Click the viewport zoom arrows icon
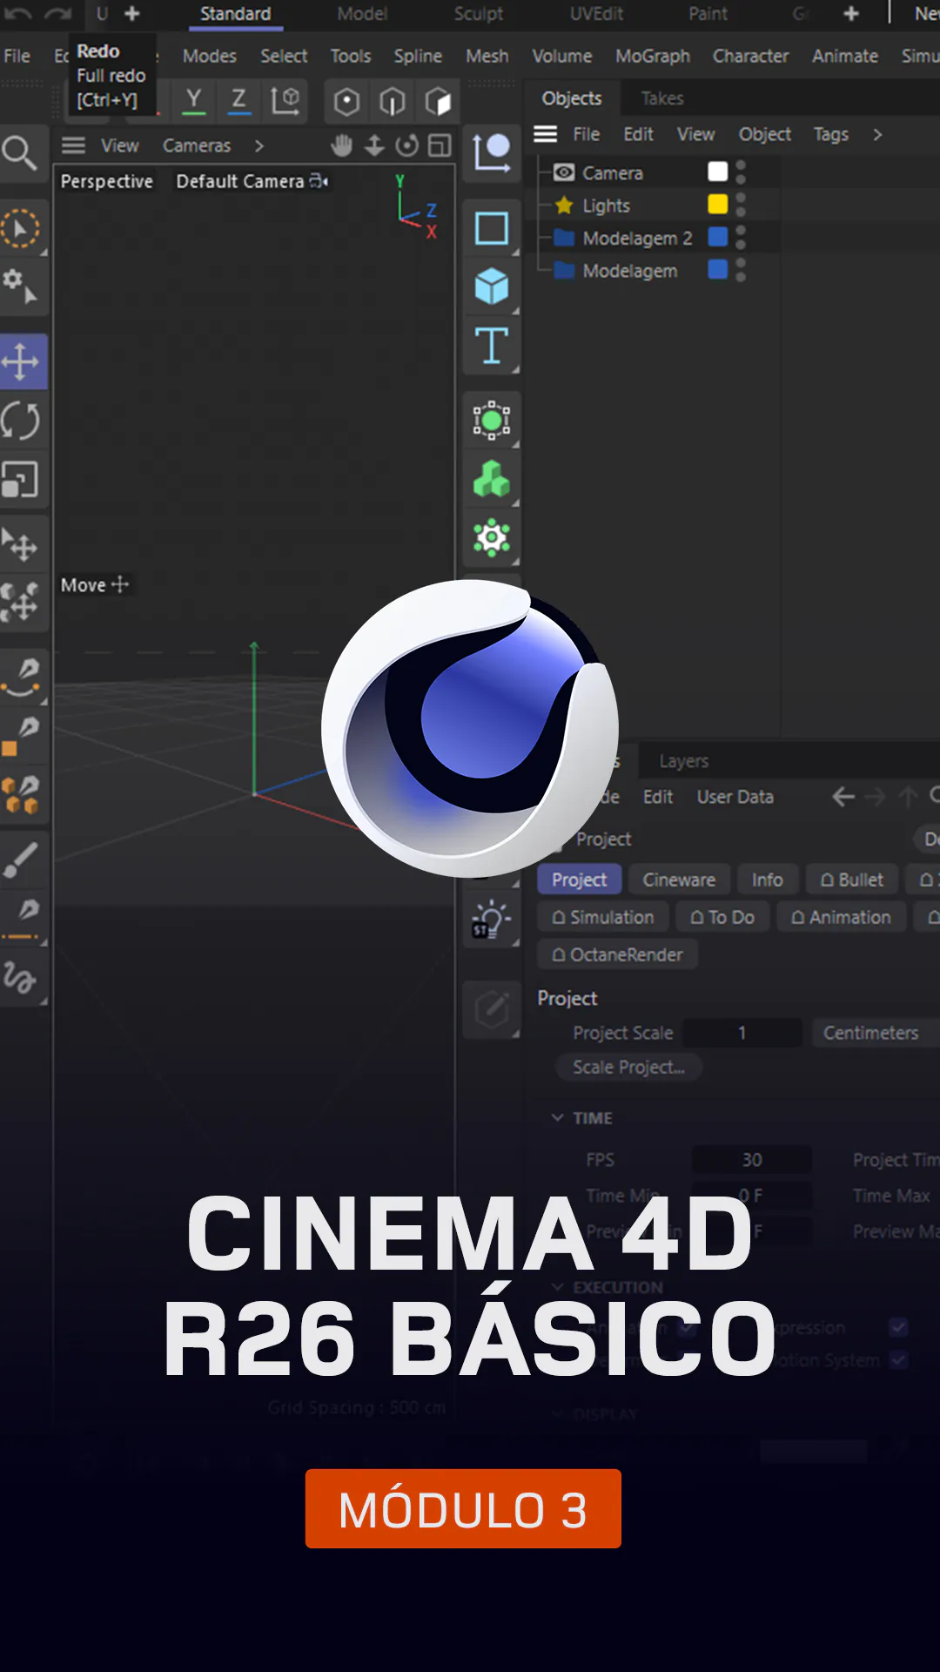This screenshot has height=1672, width=940. pyautogui.click(x=374, y=145)
